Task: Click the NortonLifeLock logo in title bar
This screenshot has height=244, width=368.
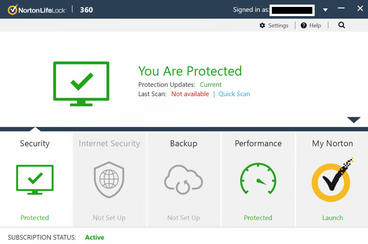Action: (36, 9)
